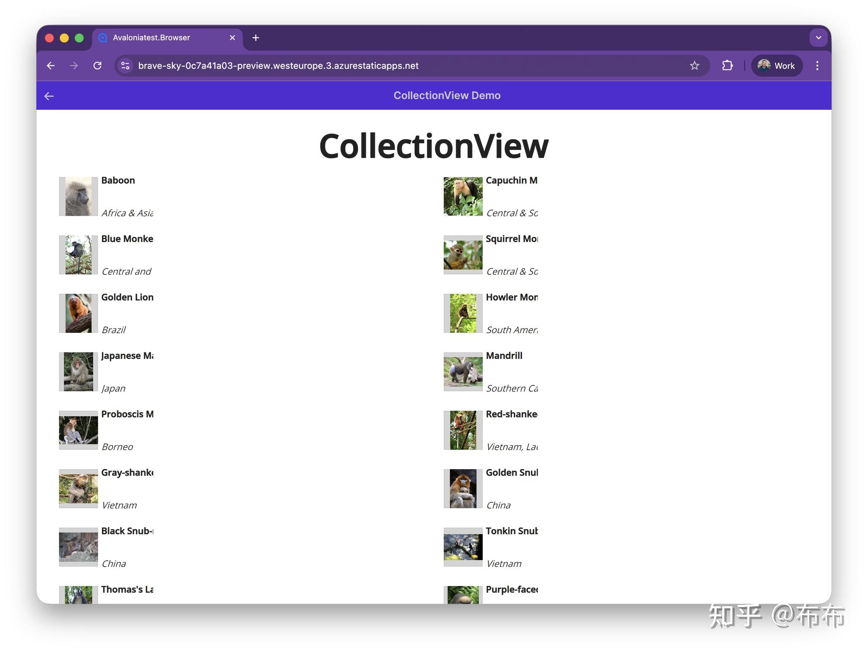Reload the current page
Viewport: 868px width, 652px height.
tap(97, 66)
